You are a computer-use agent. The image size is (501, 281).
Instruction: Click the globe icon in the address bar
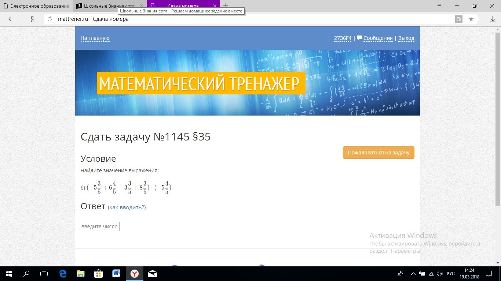[458, 19]
